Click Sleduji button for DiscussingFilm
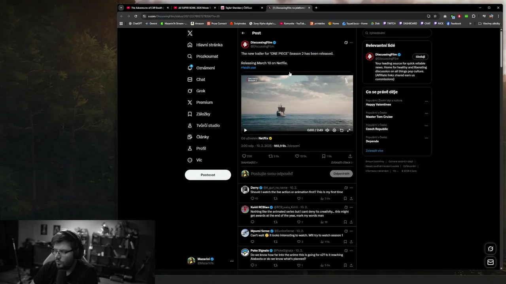 (x=420, y=57)
